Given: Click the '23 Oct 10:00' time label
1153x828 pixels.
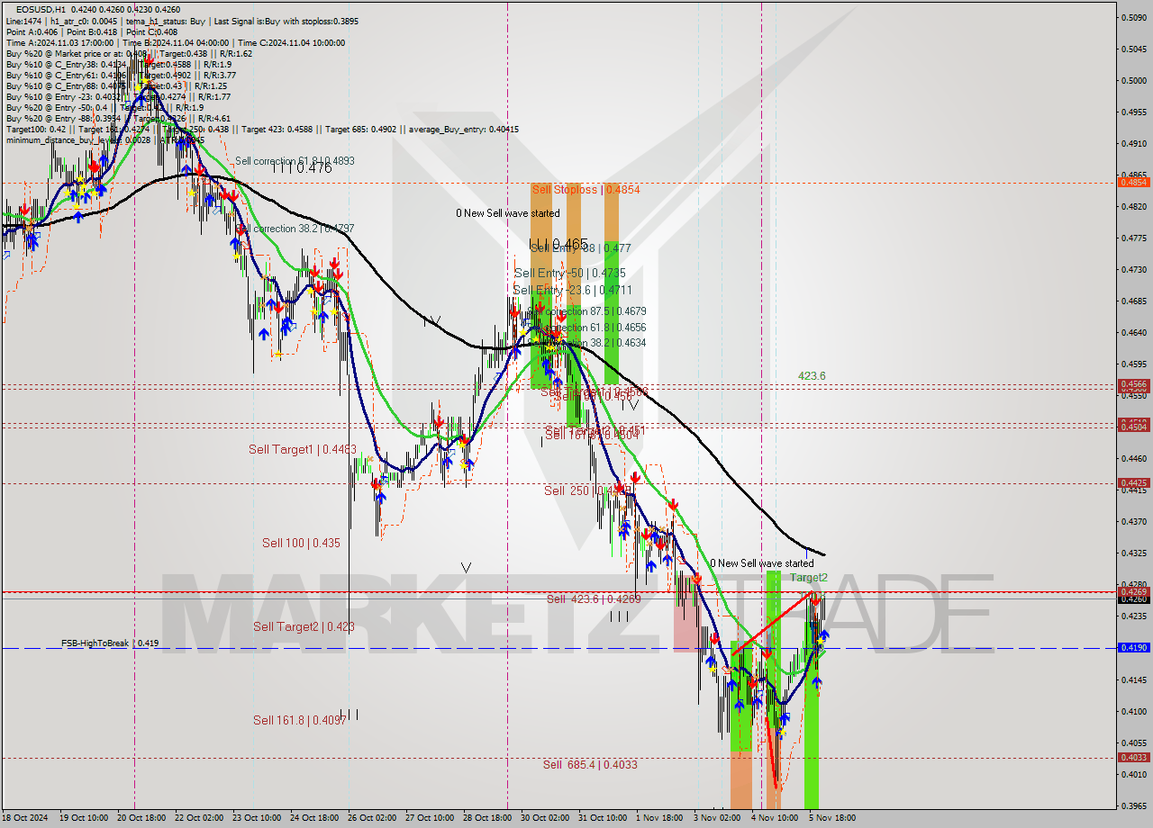Looking at the screenshot, I should 256,818.
